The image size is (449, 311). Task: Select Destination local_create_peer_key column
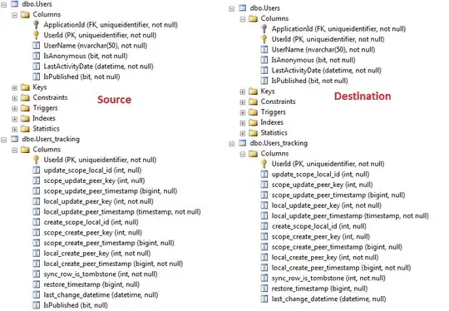point(325,258)
